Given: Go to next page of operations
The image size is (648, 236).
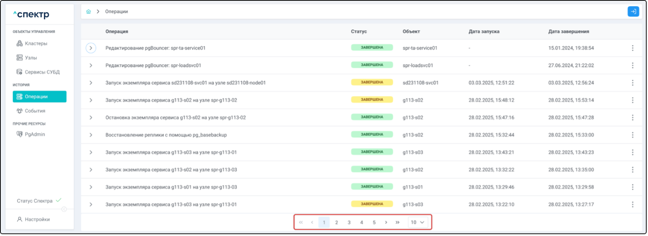Looking at the screenshot, I should pos(386,223).
